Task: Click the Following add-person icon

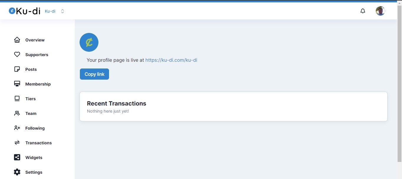Action: [x=17, y=128]
